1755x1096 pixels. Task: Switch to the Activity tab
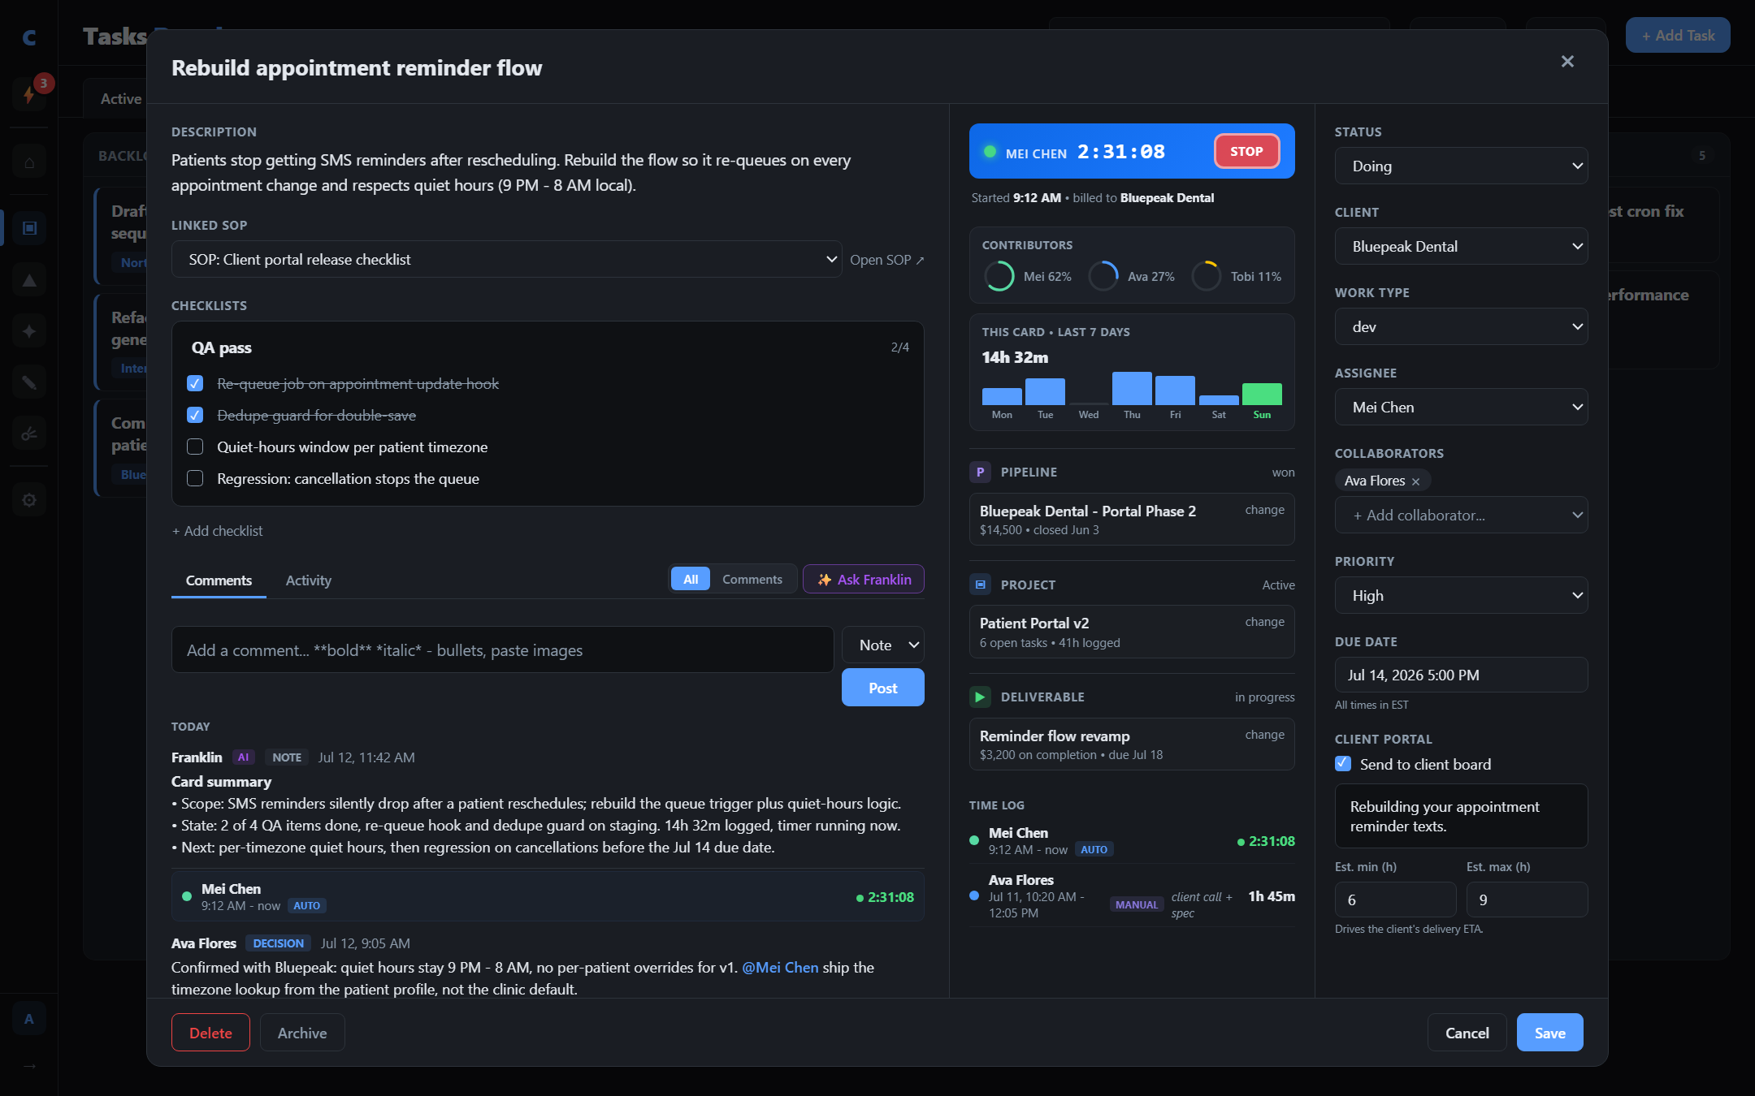point(308,580)
